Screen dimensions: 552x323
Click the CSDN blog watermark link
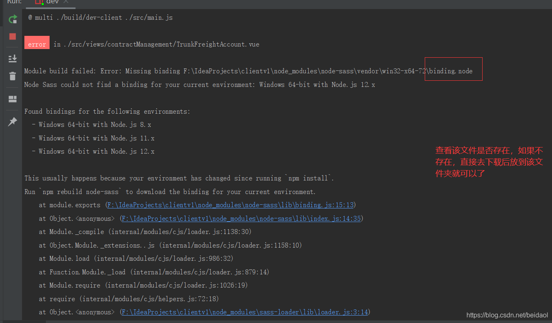click(x=507, y=315)
